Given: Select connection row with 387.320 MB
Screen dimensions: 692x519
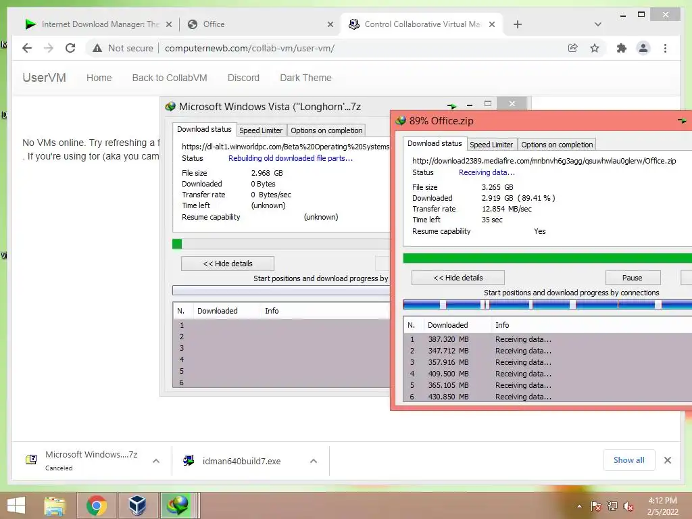Looking at the screenshot, I should [547, 339].
